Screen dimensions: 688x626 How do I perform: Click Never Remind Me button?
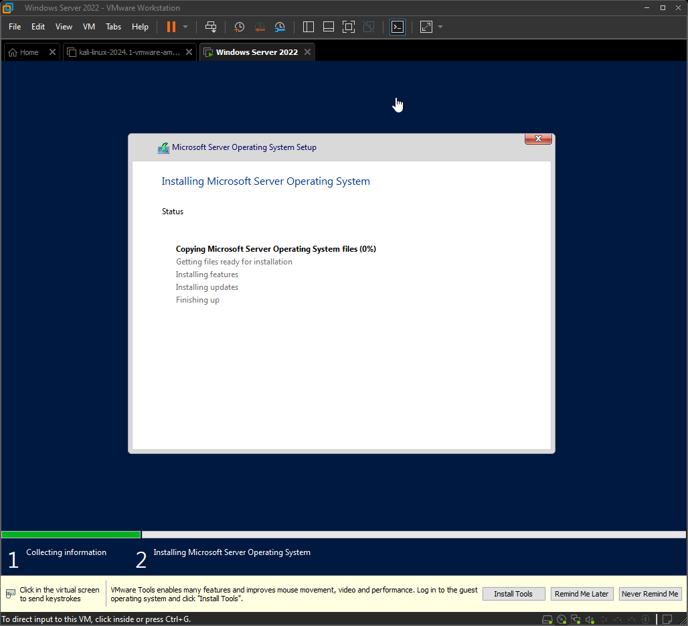tap(650, 594)
